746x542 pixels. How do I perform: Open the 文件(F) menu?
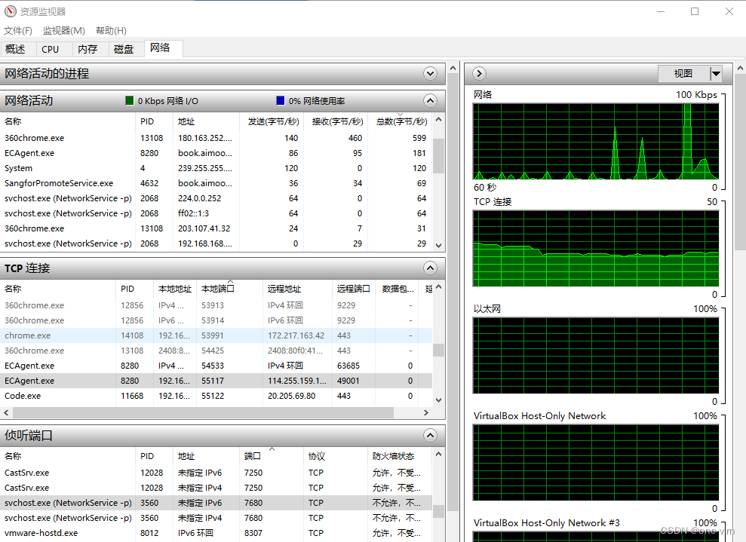[18, 30]
